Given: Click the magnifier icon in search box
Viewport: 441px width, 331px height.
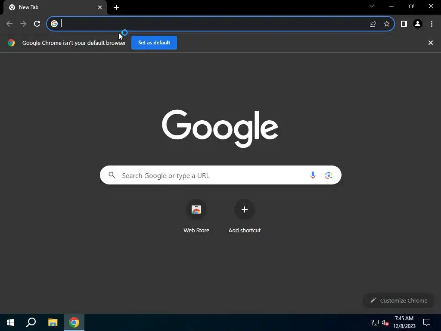Looking at the screenshot, I should [112, 175].
